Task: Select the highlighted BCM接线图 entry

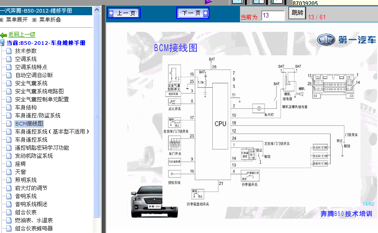Action: pos(29,124)
